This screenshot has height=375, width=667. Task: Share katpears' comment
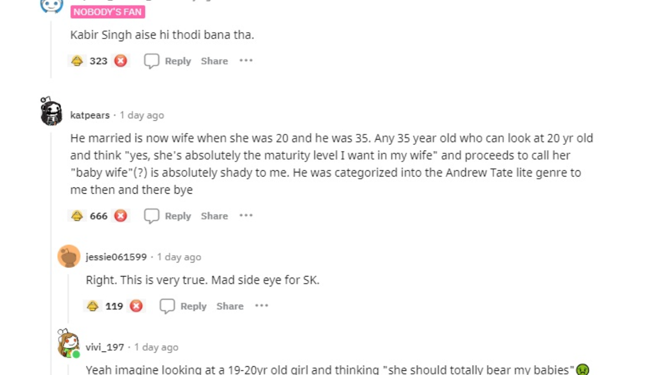pos(214,216)
